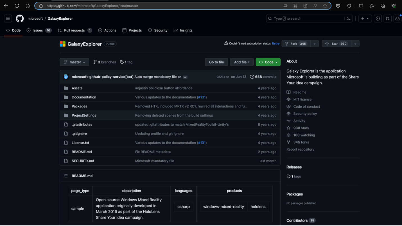Open the README outline list icon
The height and width of the screenshot is (226, 402).
coord(66,176)
